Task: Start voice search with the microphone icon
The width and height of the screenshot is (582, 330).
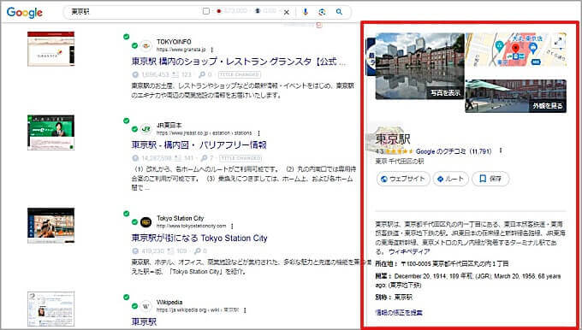Action: point(305,12)
